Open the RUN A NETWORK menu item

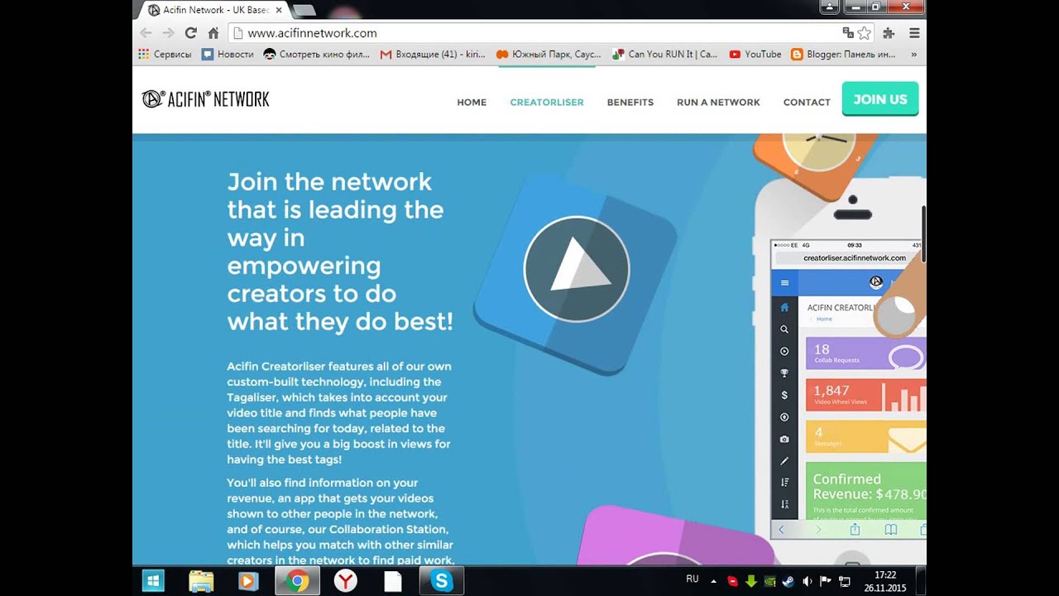point(718,103)
